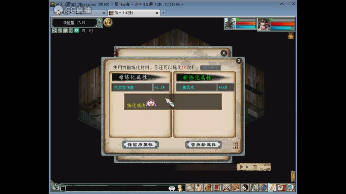Open the horse mount icon
The width and height of the screenshot is (346, 194).
[x=254, y=187]
